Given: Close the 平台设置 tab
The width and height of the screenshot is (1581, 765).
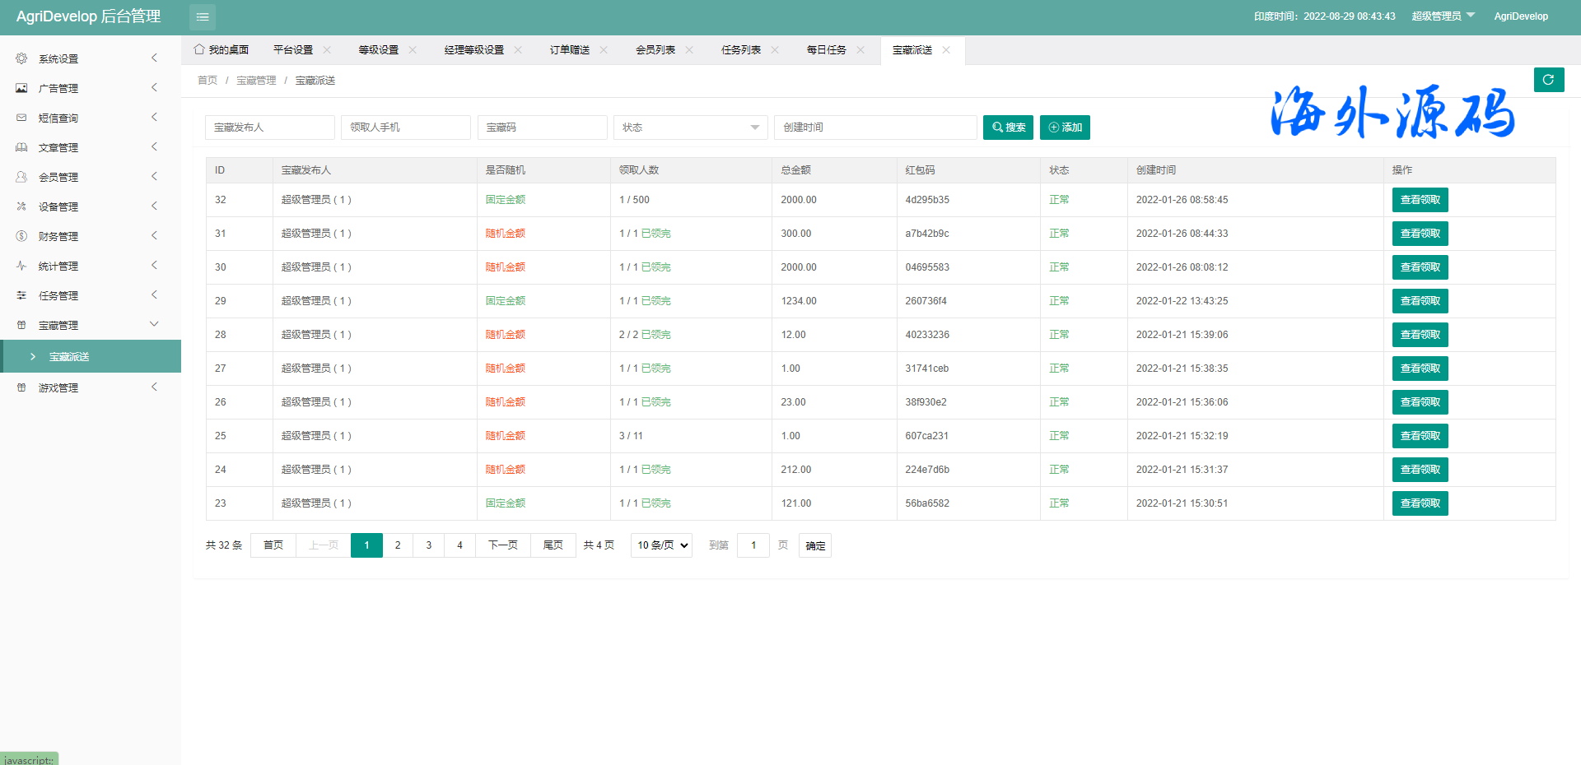Looking at the screenshot, I should pyautogui.click(x=327, y=50).
